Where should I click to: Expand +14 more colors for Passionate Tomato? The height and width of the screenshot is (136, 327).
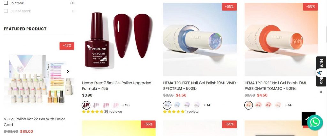coord(288,105)
